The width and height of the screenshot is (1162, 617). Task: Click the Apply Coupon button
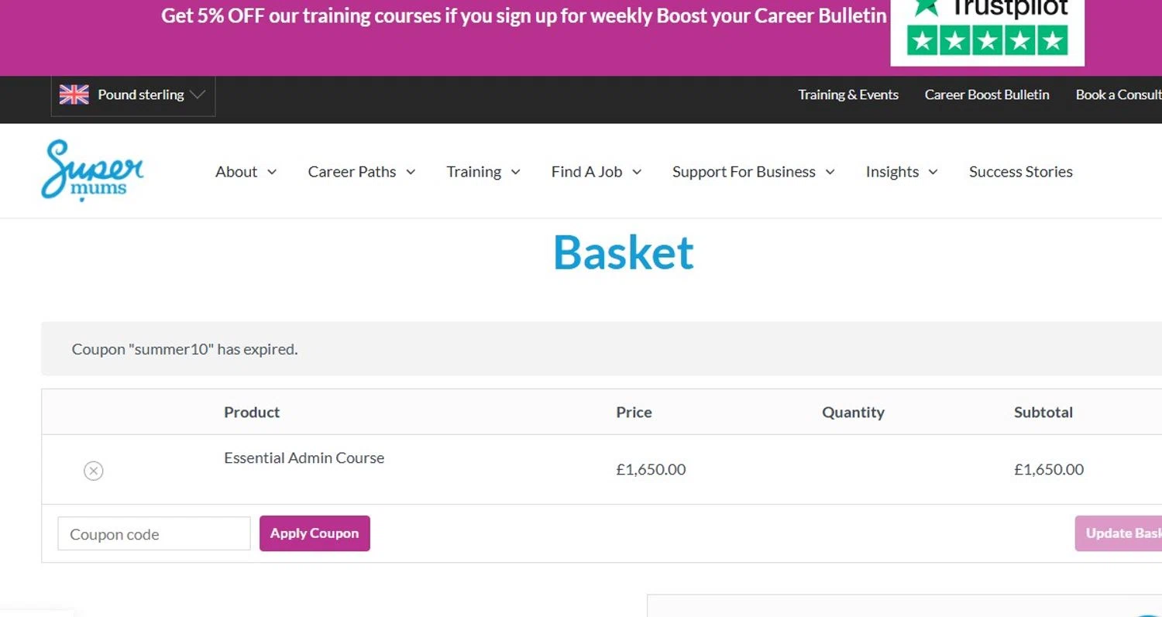315,533
